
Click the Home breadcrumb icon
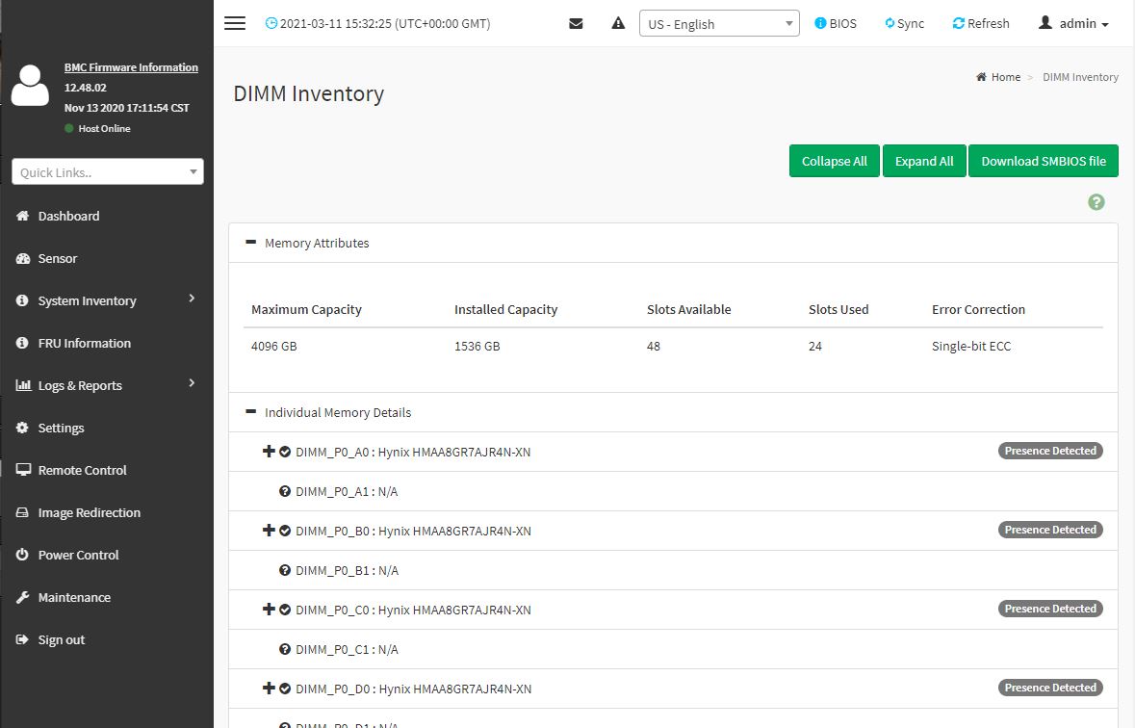point(981,77)
